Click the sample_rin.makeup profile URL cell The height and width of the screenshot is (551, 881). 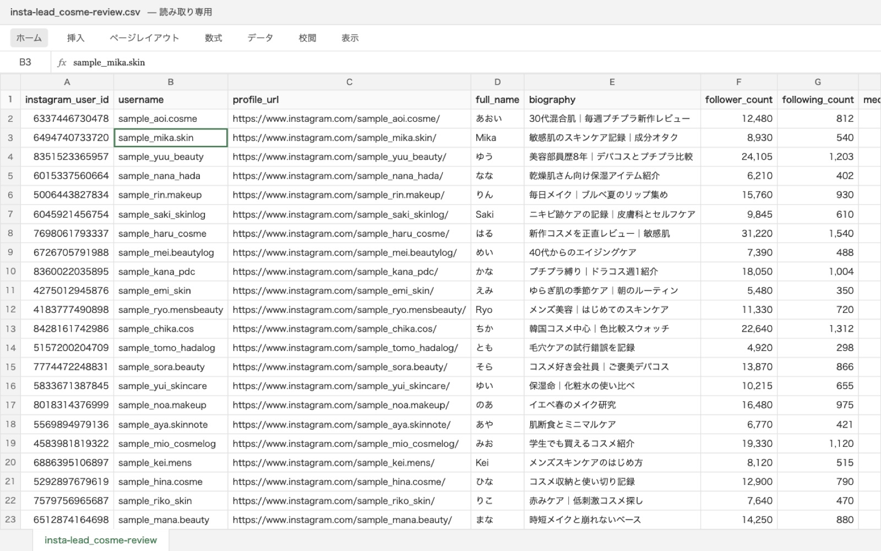coord(349,195)
